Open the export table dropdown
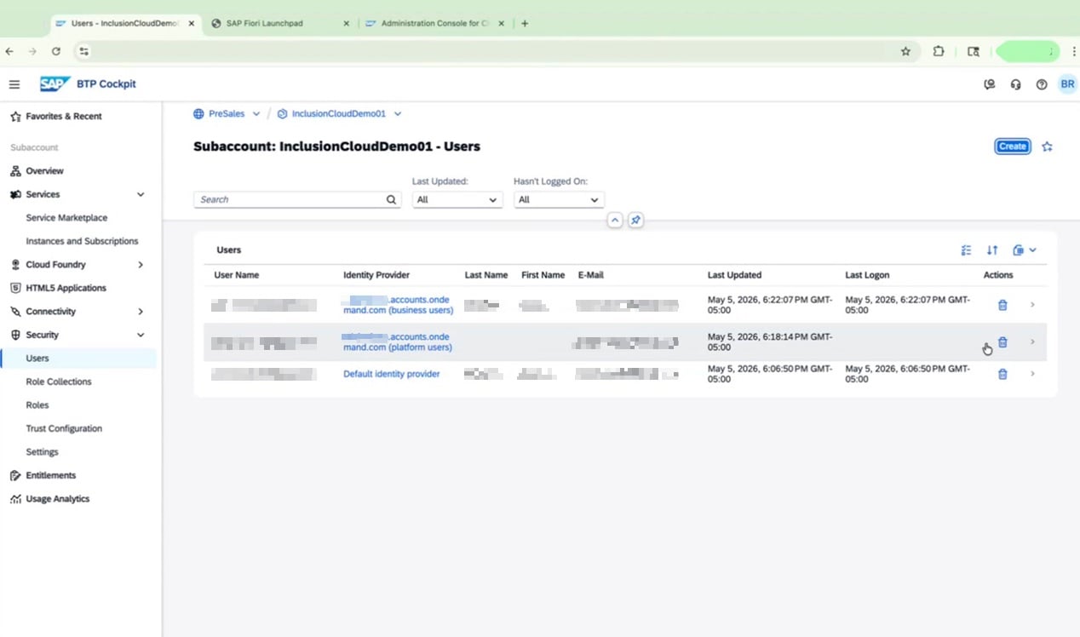Image resolution: width=1080 pixels, height=637 pixels. (x=1025, y=250)
